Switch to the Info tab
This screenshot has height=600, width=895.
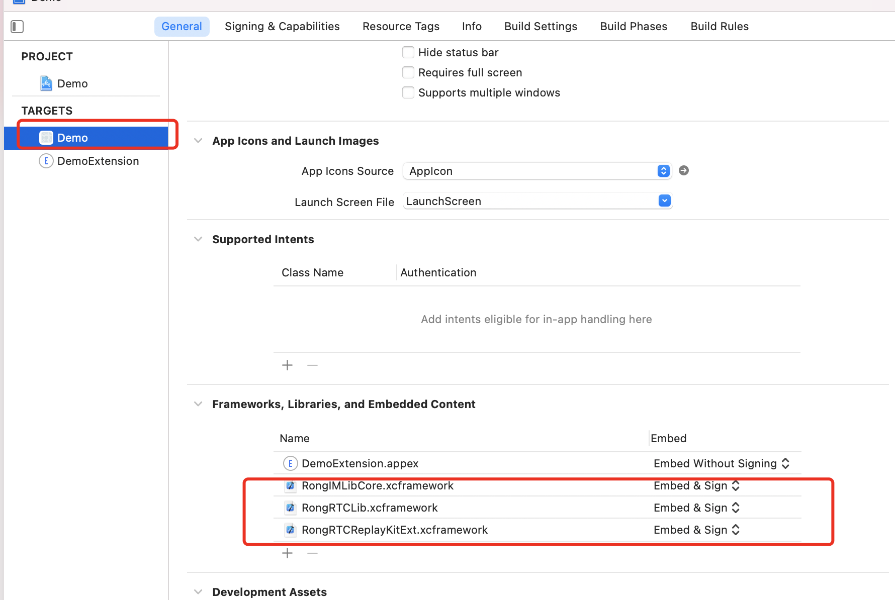point(472,27)
